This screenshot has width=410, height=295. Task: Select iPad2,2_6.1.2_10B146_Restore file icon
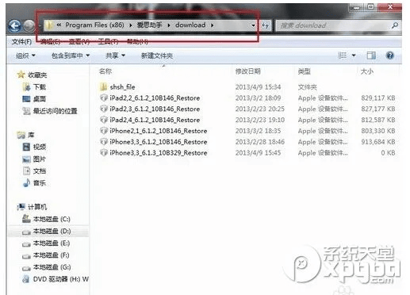click(104, 98)
